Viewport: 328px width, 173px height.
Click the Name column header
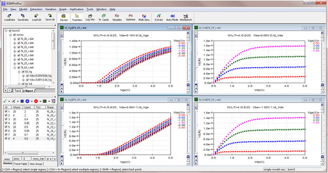[50, 107]
